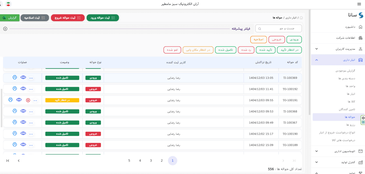This screenshot has height=174, width=365.
Task: Click the hamburger menu icon
Action: pyautogui.click(x=359, y=4)
